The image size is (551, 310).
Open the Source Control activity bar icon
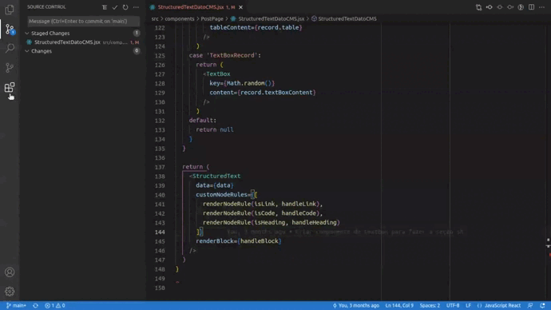pos(10,29)
